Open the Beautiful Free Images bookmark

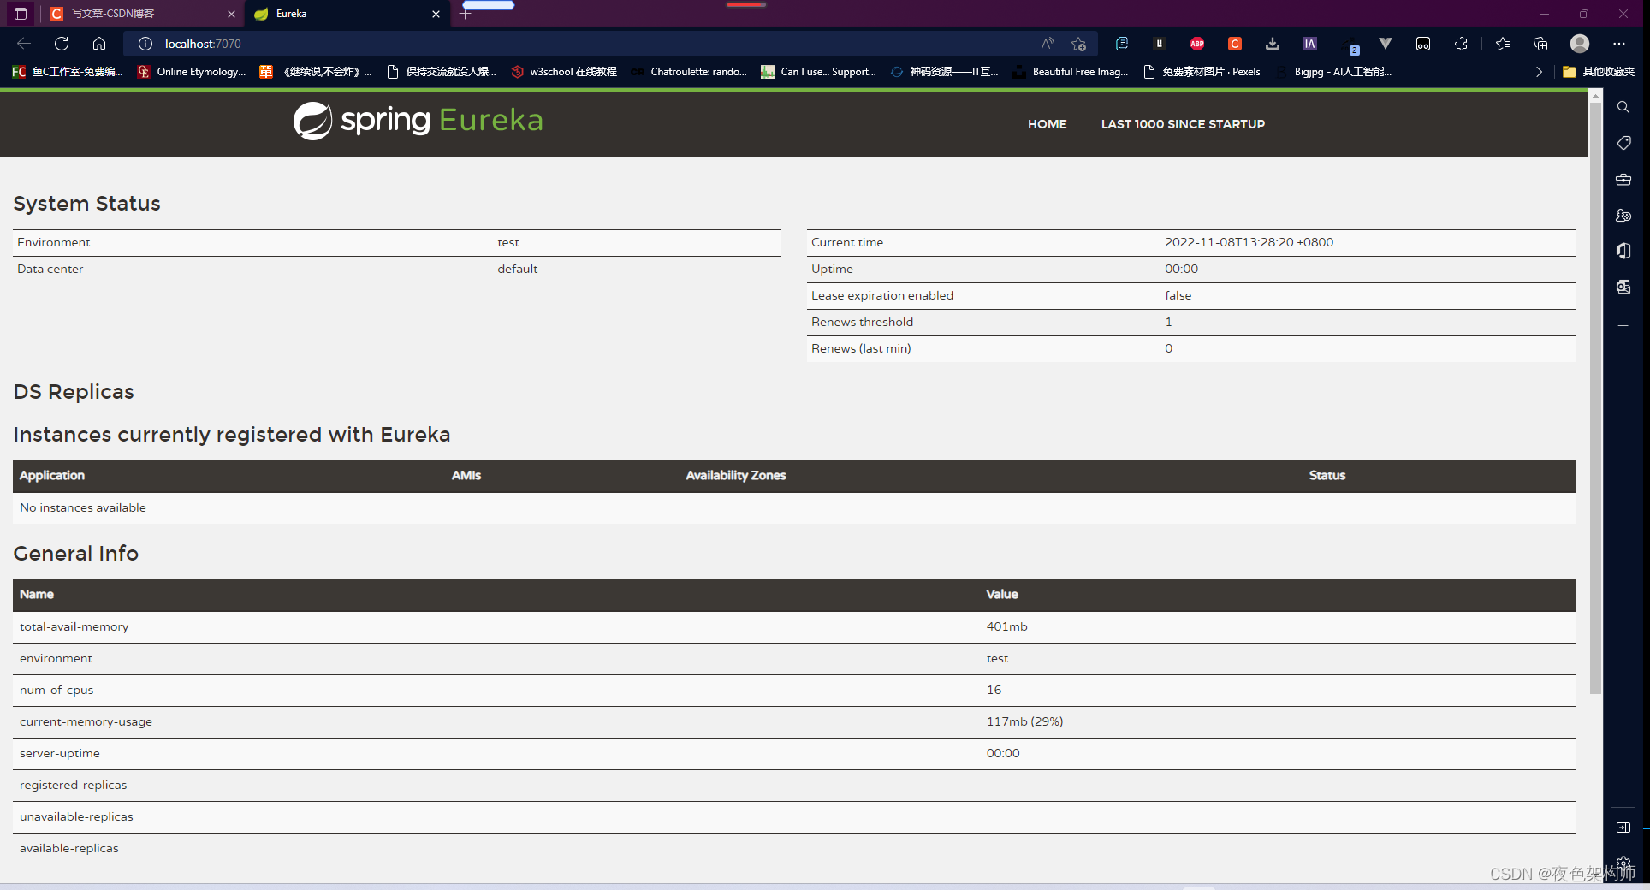click(1071, 72)
